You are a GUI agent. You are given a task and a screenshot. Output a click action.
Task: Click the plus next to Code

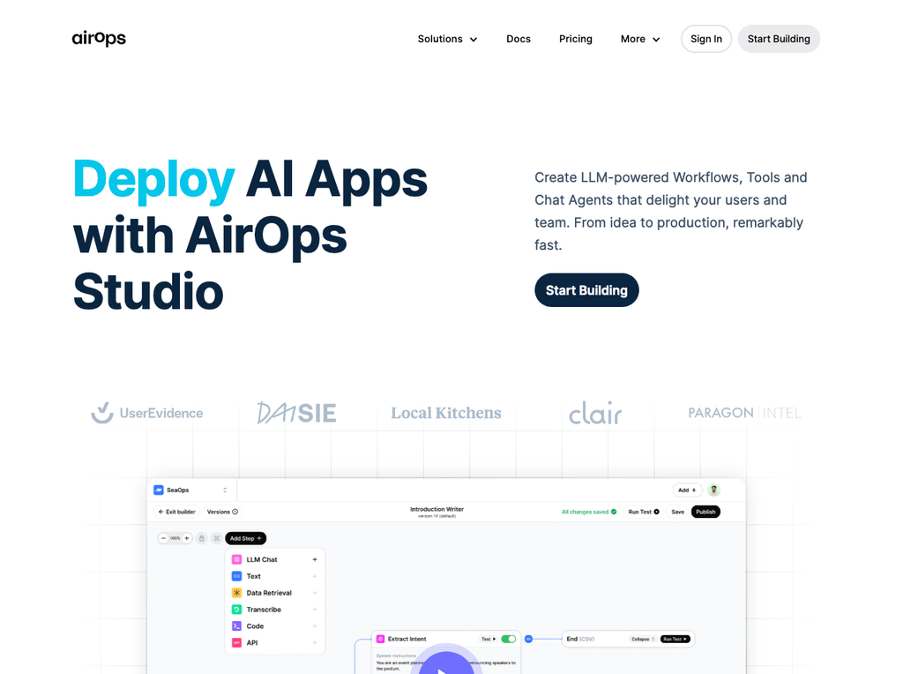click(x=315, y=626)
